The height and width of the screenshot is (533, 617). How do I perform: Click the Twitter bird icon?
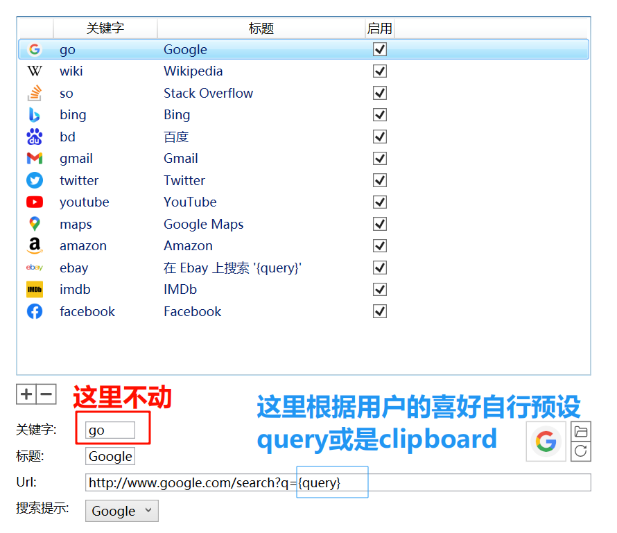click(35, 180)
